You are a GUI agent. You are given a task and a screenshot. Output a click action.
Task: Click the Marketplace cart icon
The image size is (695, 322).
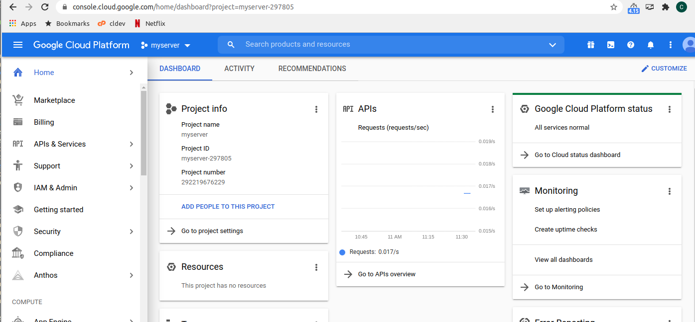tap(18, 100)
